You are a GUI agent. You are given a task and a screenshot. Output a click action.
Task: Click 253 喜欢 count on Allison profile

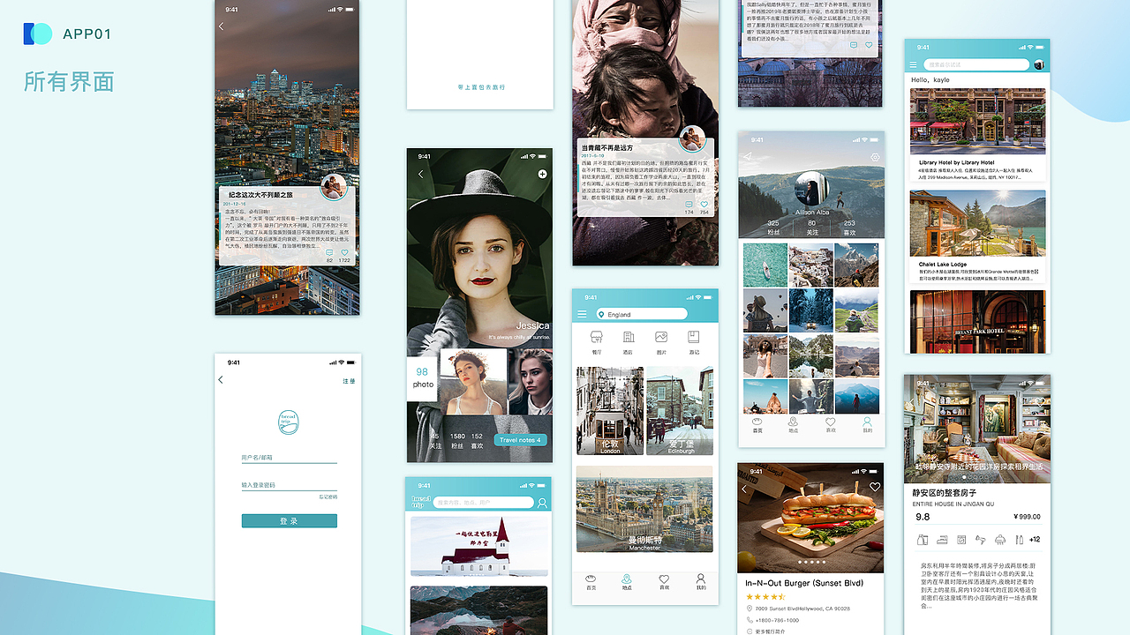pyautogui.click(x=849, y=228)
